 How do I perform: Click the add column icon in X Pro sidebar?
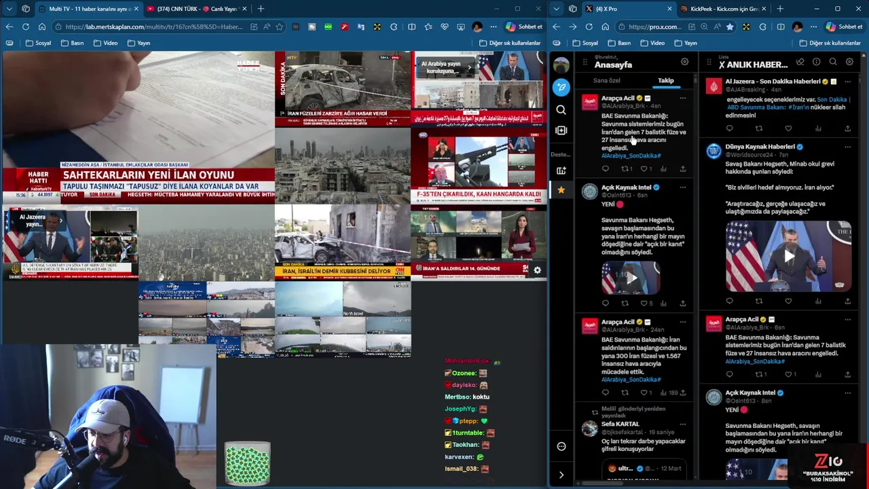tap(561, 130)
